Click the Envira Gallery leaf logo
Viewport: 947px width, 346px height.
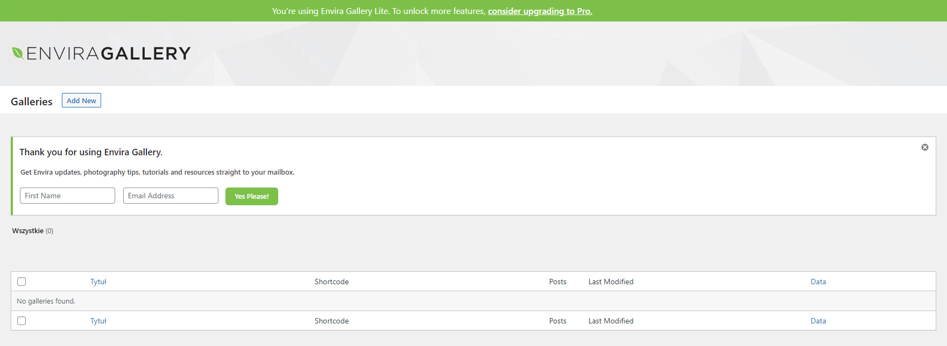pos(101,53)
